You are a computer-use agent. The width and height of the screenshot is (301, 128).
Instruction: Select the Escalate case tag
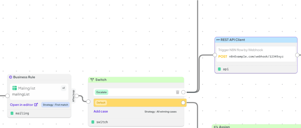coord(101,92)
